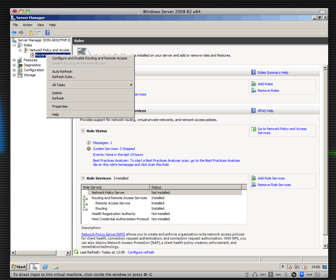Select Refresh Rate... in the context menu

click(x=90, y=77)
